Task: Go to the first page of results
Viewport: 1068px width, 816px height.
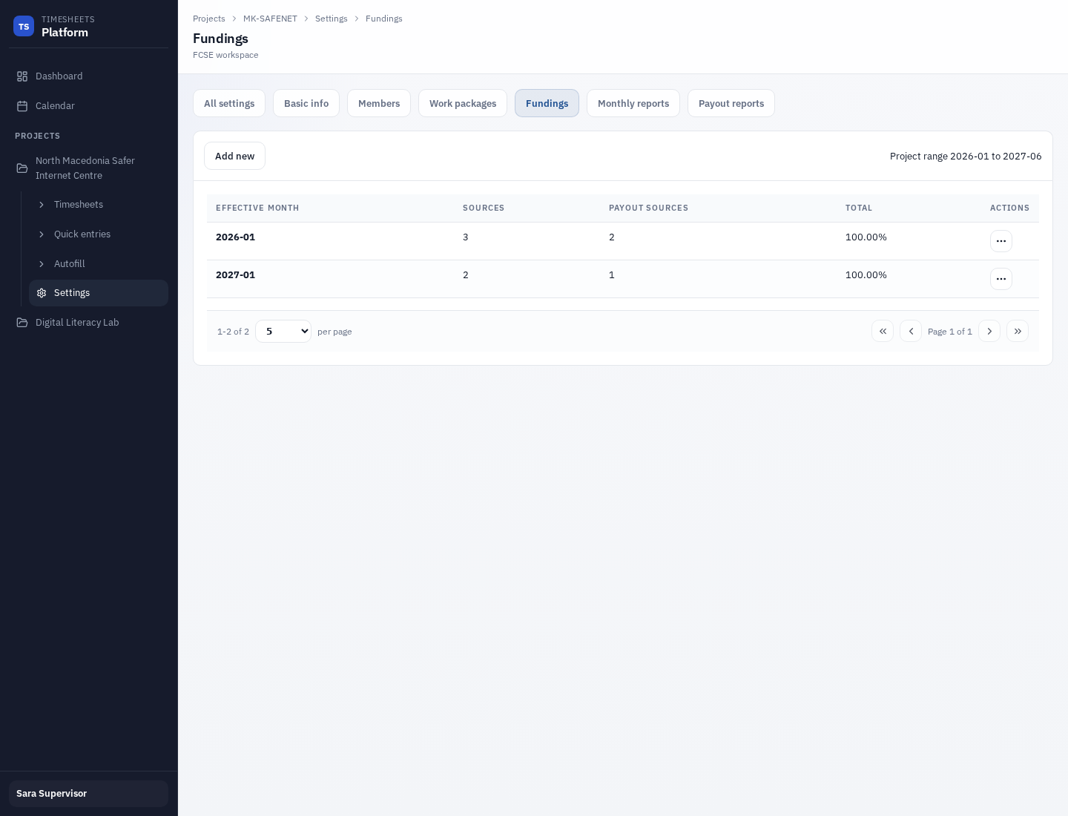Action: 883,331
